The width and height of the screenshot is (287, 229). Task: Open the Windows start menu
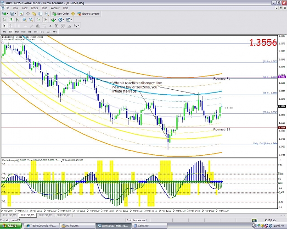11,226
